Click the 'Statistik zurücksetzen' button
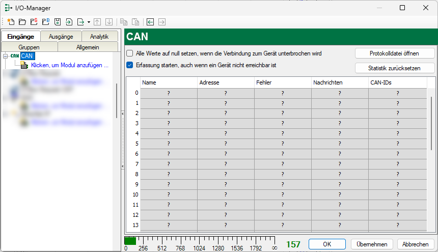Screen dimensions: 438x252 [x=394, y=68]
